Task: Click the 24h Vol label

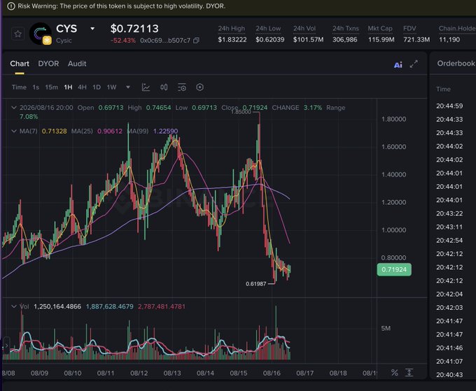Action: (304, 29)
